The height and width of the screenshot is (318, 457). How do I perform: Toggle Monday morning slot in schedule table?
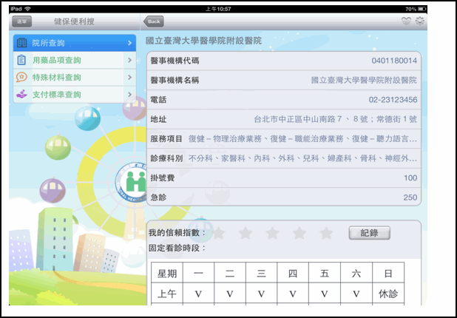coord(198,294)
